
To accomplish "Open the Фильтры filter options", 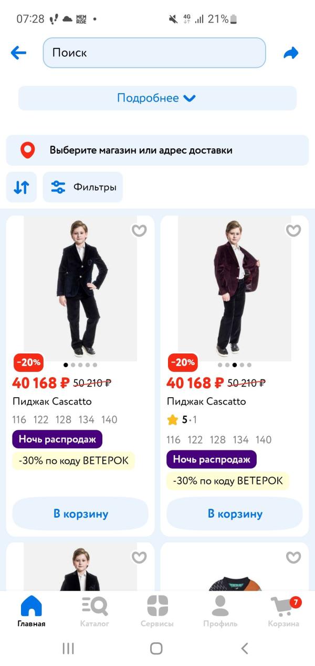I will (83, 187).
